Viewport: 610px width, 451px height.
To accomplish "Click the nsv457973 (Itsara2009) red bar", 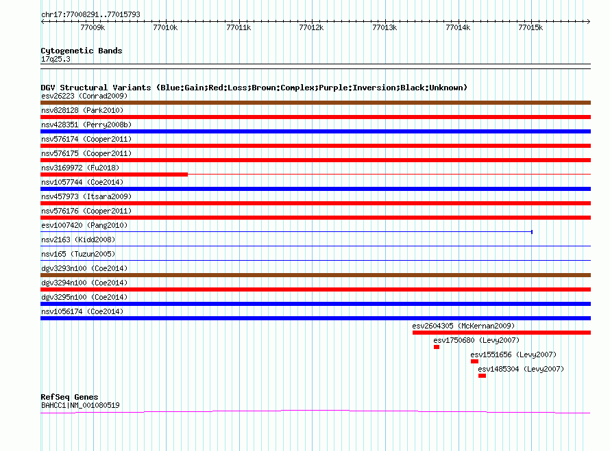I will click(315, 203).
